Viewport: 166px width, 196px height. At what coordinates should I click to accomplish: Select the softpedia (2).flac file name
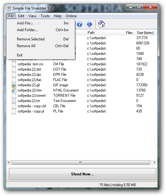30,80
